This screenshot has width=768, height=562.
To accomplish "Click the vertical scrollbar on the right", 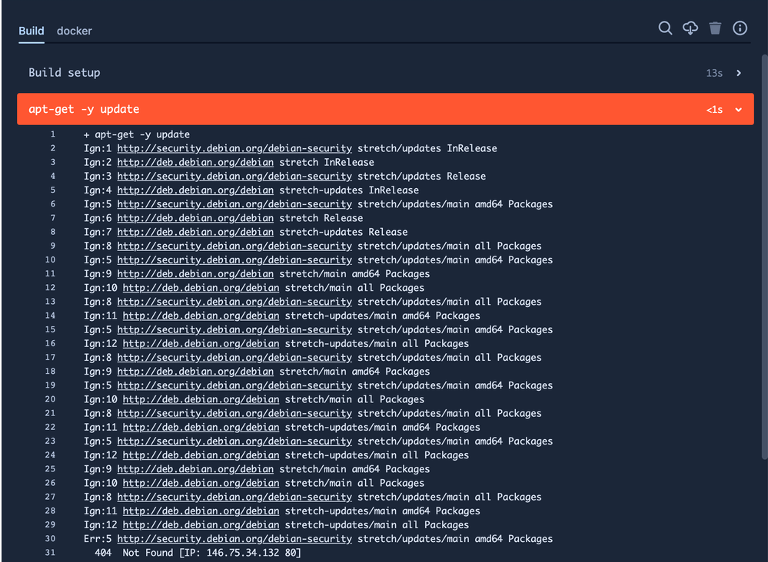I will 764,256.
